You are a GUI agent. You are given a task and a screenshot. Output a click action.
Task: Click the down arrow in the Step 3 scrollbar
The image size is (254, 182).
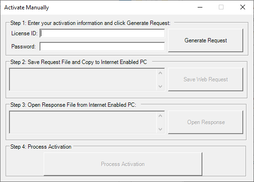pos(161,129)
